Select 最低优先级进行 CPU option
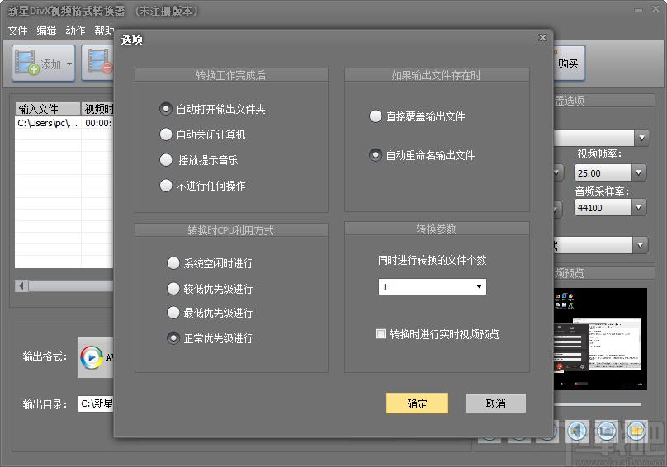667x467 pixels. click(173, 313)
